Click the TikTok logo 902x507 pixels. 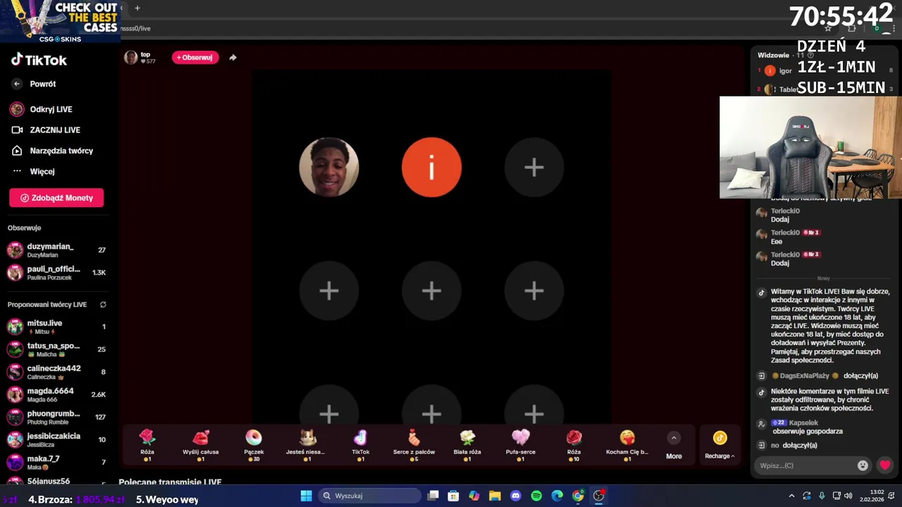coord(39,60)
